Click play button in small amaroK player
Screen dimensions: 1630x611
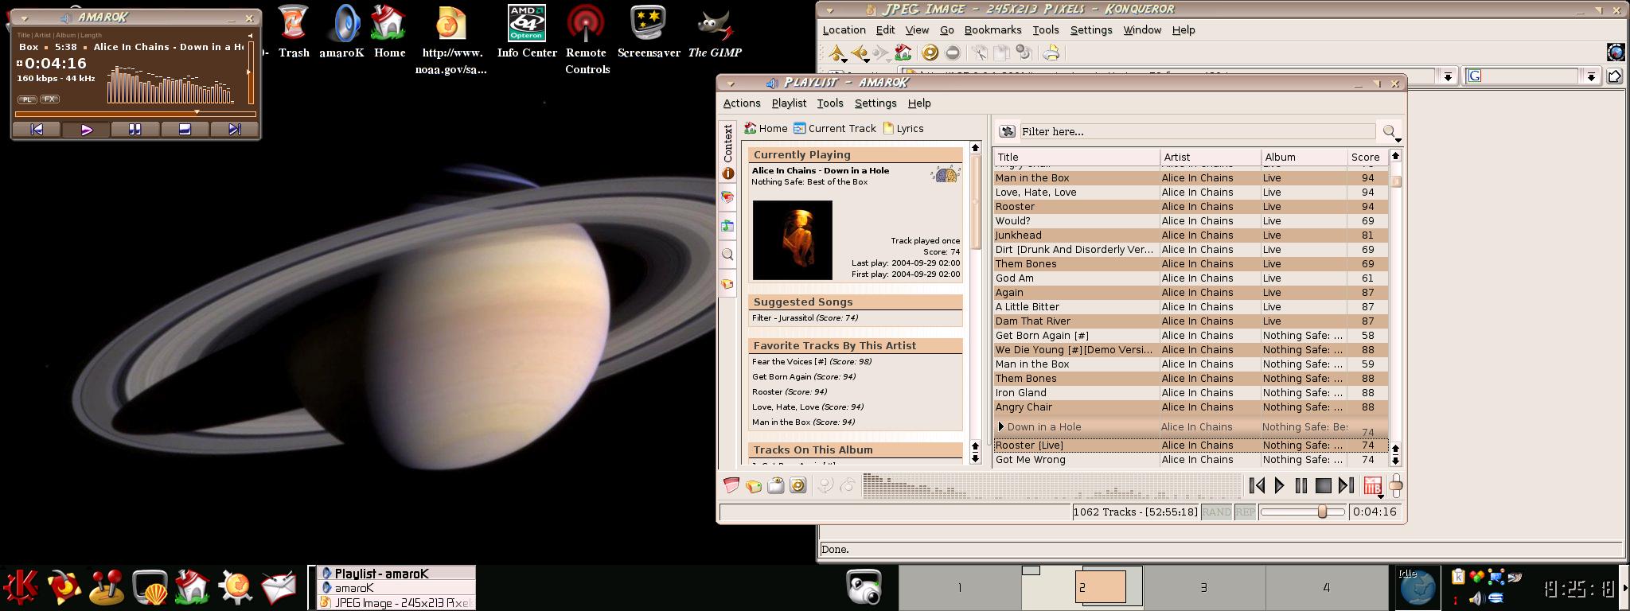[87, 129]
